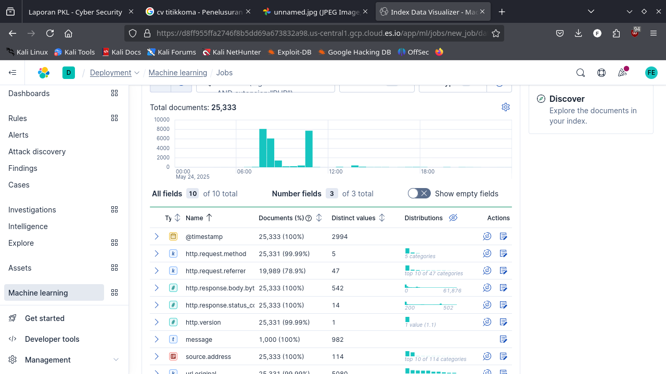This screenshot has width=666, height=374.
Task: Open Discover icon for http.request.method row
Action: pos(503,253)
